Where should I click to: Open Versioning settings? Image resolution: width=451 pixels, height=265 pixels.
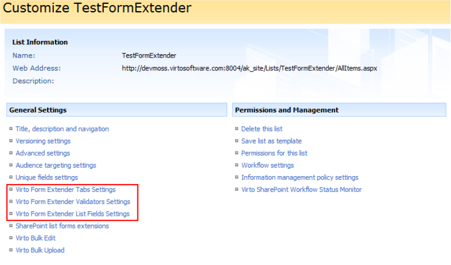click(43, 141)
